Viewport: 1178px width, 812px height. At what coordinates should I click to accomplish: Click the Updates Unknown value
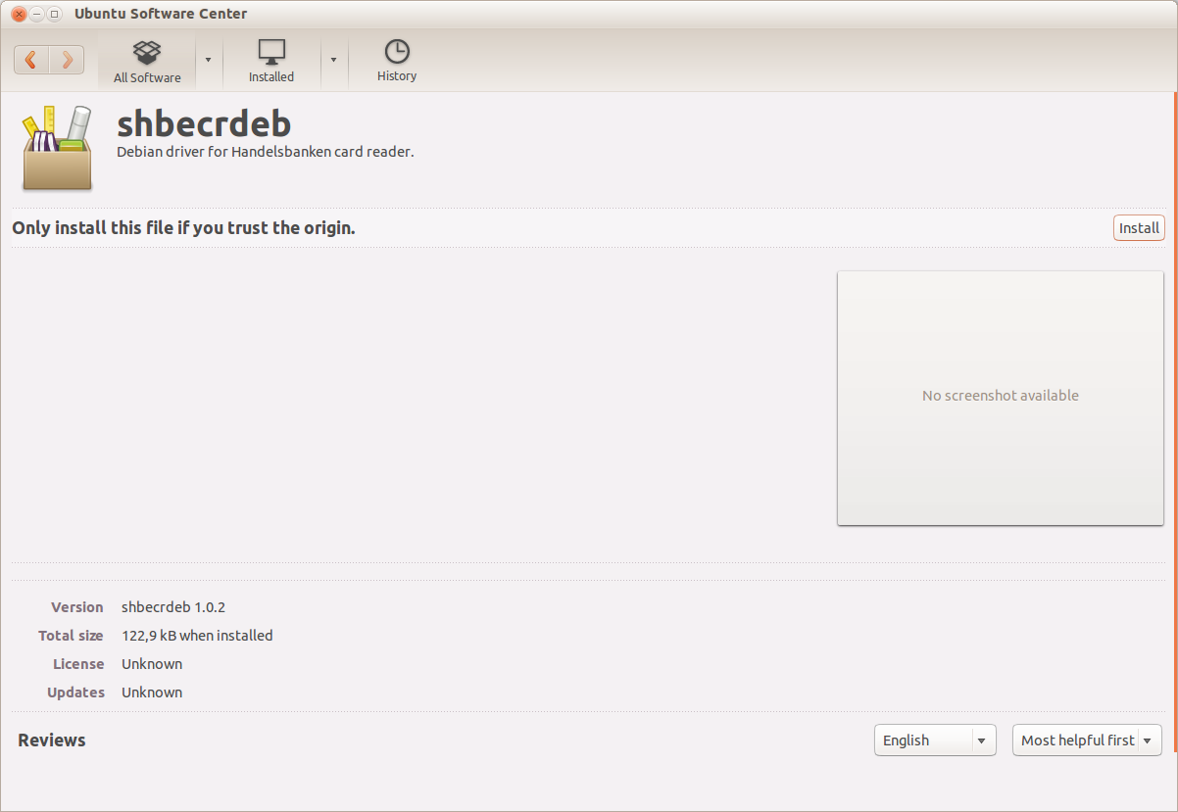[x=152, y=693]
